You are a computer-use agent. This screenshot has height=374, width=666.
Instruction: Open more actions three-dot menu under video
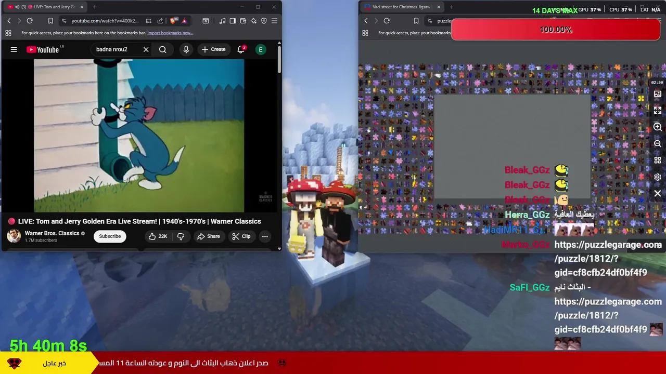(x=265, y=236)
